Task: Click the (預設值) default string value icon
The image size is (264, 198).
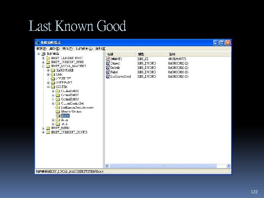Action: (x=108, y=59)
